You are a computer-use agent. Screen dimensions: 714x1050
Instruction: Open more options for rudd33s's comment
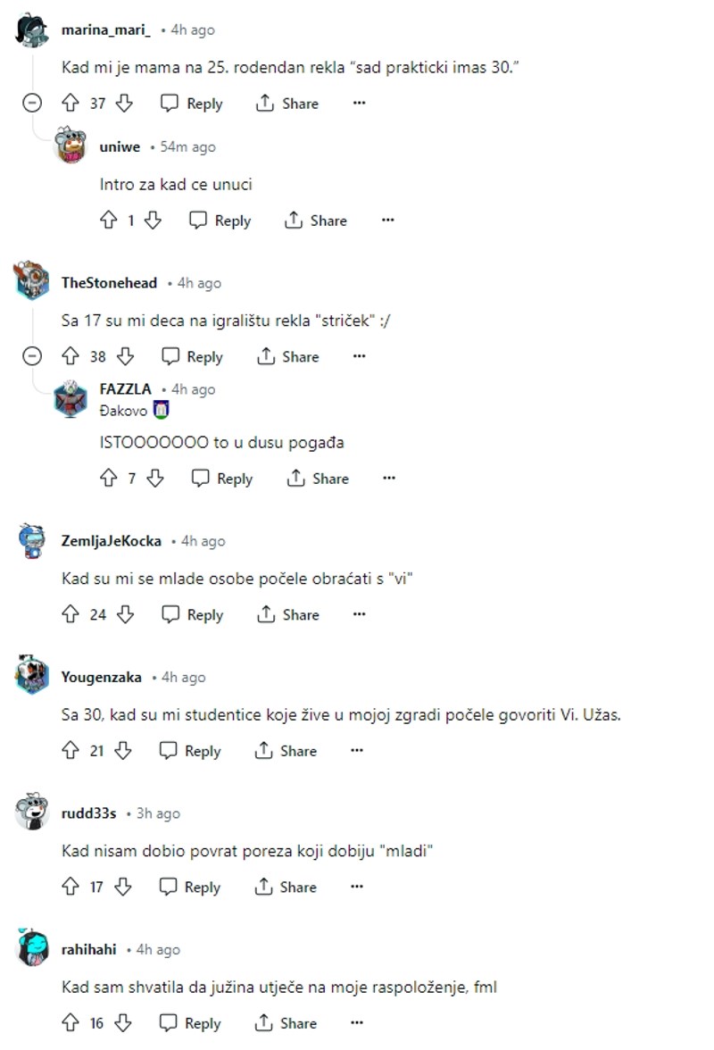tap(356, 887)
